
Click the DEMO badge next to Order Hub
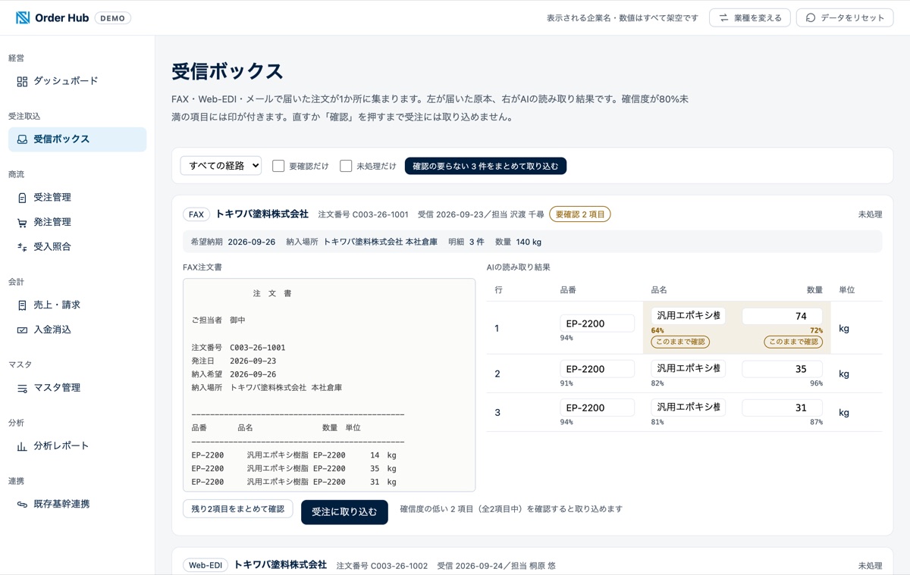tap(112, 17)
